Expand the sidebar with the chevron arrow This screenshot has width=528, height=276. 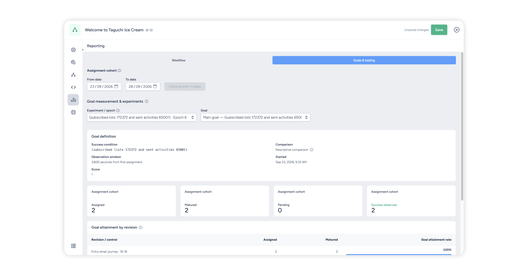[83, 50]
